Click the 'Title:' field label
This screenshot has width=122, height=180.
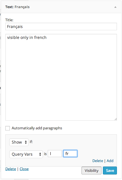[9, 20]
